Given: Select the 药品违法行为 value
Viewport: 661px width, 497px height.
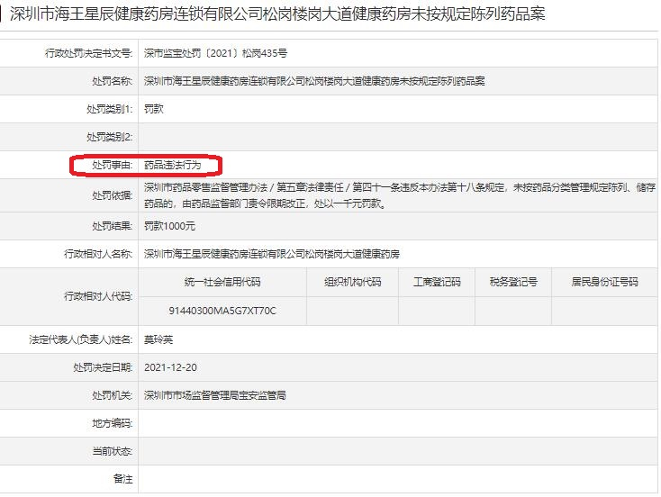Looking at the screenshot, I should [172, 165].
